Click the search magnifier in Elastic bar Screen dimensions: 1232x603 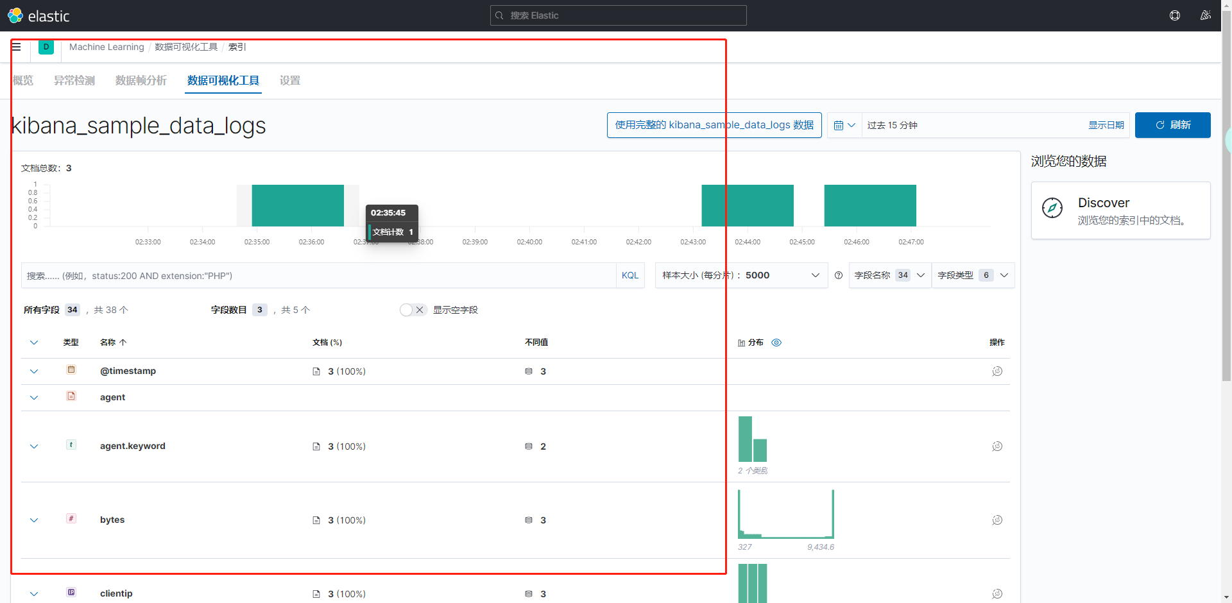[499, 15]
